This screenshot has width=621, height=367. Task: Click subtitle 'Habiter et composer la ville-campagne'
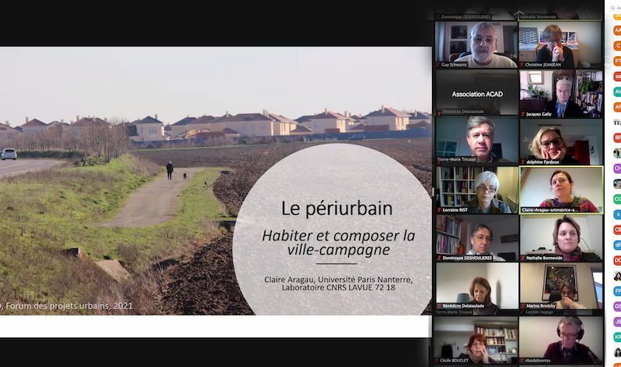click(338, 242)
